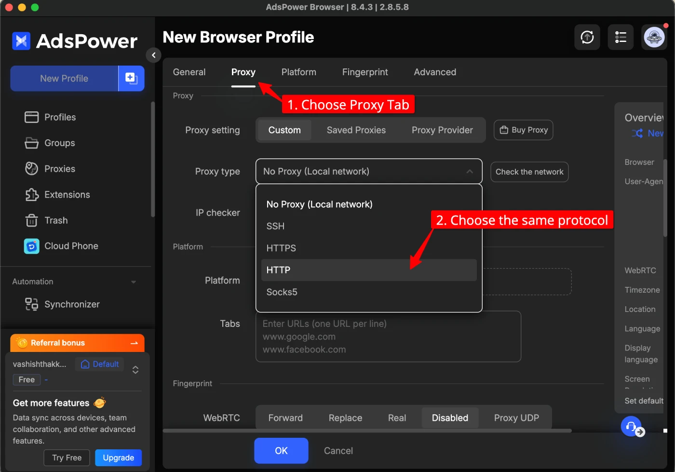Switch to the Platform tab
This screenshot has height=472, width=675.
click(x=299, y=72)
